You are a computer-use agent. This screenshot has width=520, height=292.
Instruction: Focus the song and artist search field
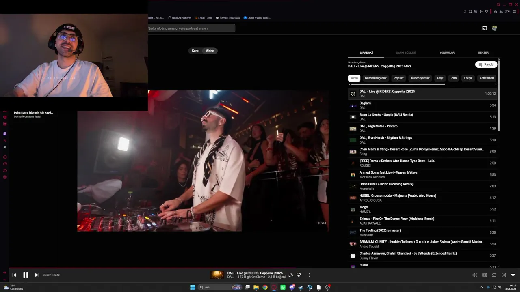(191, 28)
